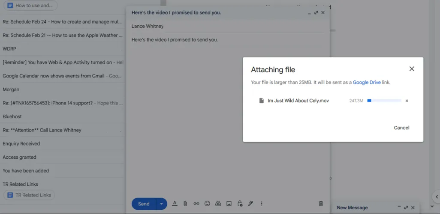
Task: Click the upload progress bar
Action: pos(384,101)
